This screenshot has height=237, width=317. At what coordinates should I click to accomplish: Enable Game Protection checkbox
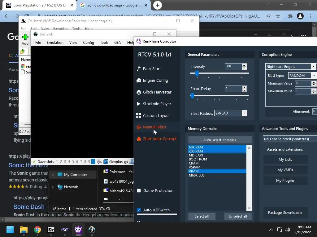[x=139, y=191]
